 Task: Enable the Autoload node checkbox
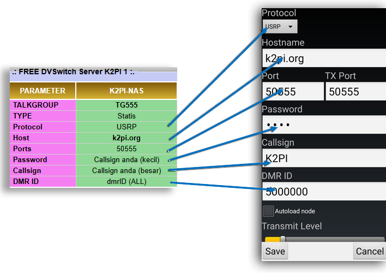268,211
